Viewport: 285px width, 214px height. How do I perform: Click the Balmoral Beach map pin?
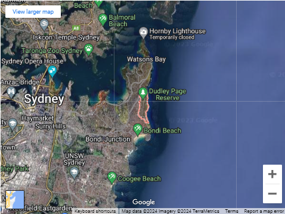103,20
